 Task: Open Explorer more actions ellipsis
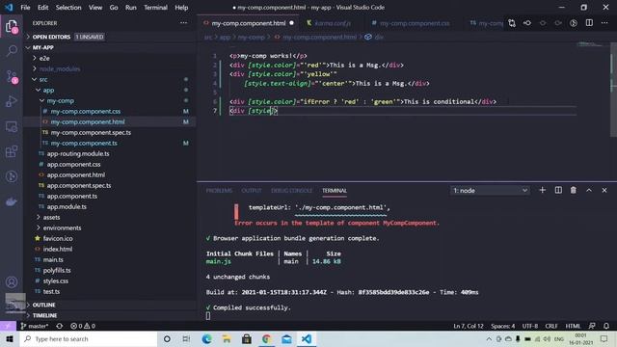[x=183, y=23]
